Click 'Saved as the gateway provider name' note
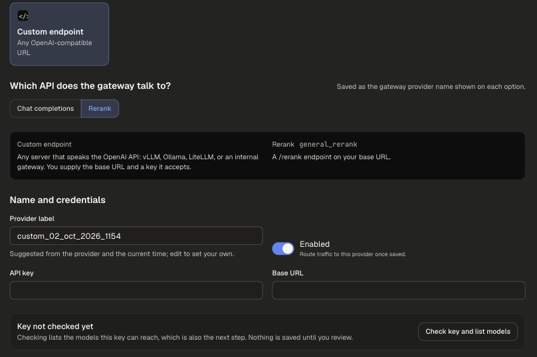This screenshot has height=357, width=537. tap(431, 86)
